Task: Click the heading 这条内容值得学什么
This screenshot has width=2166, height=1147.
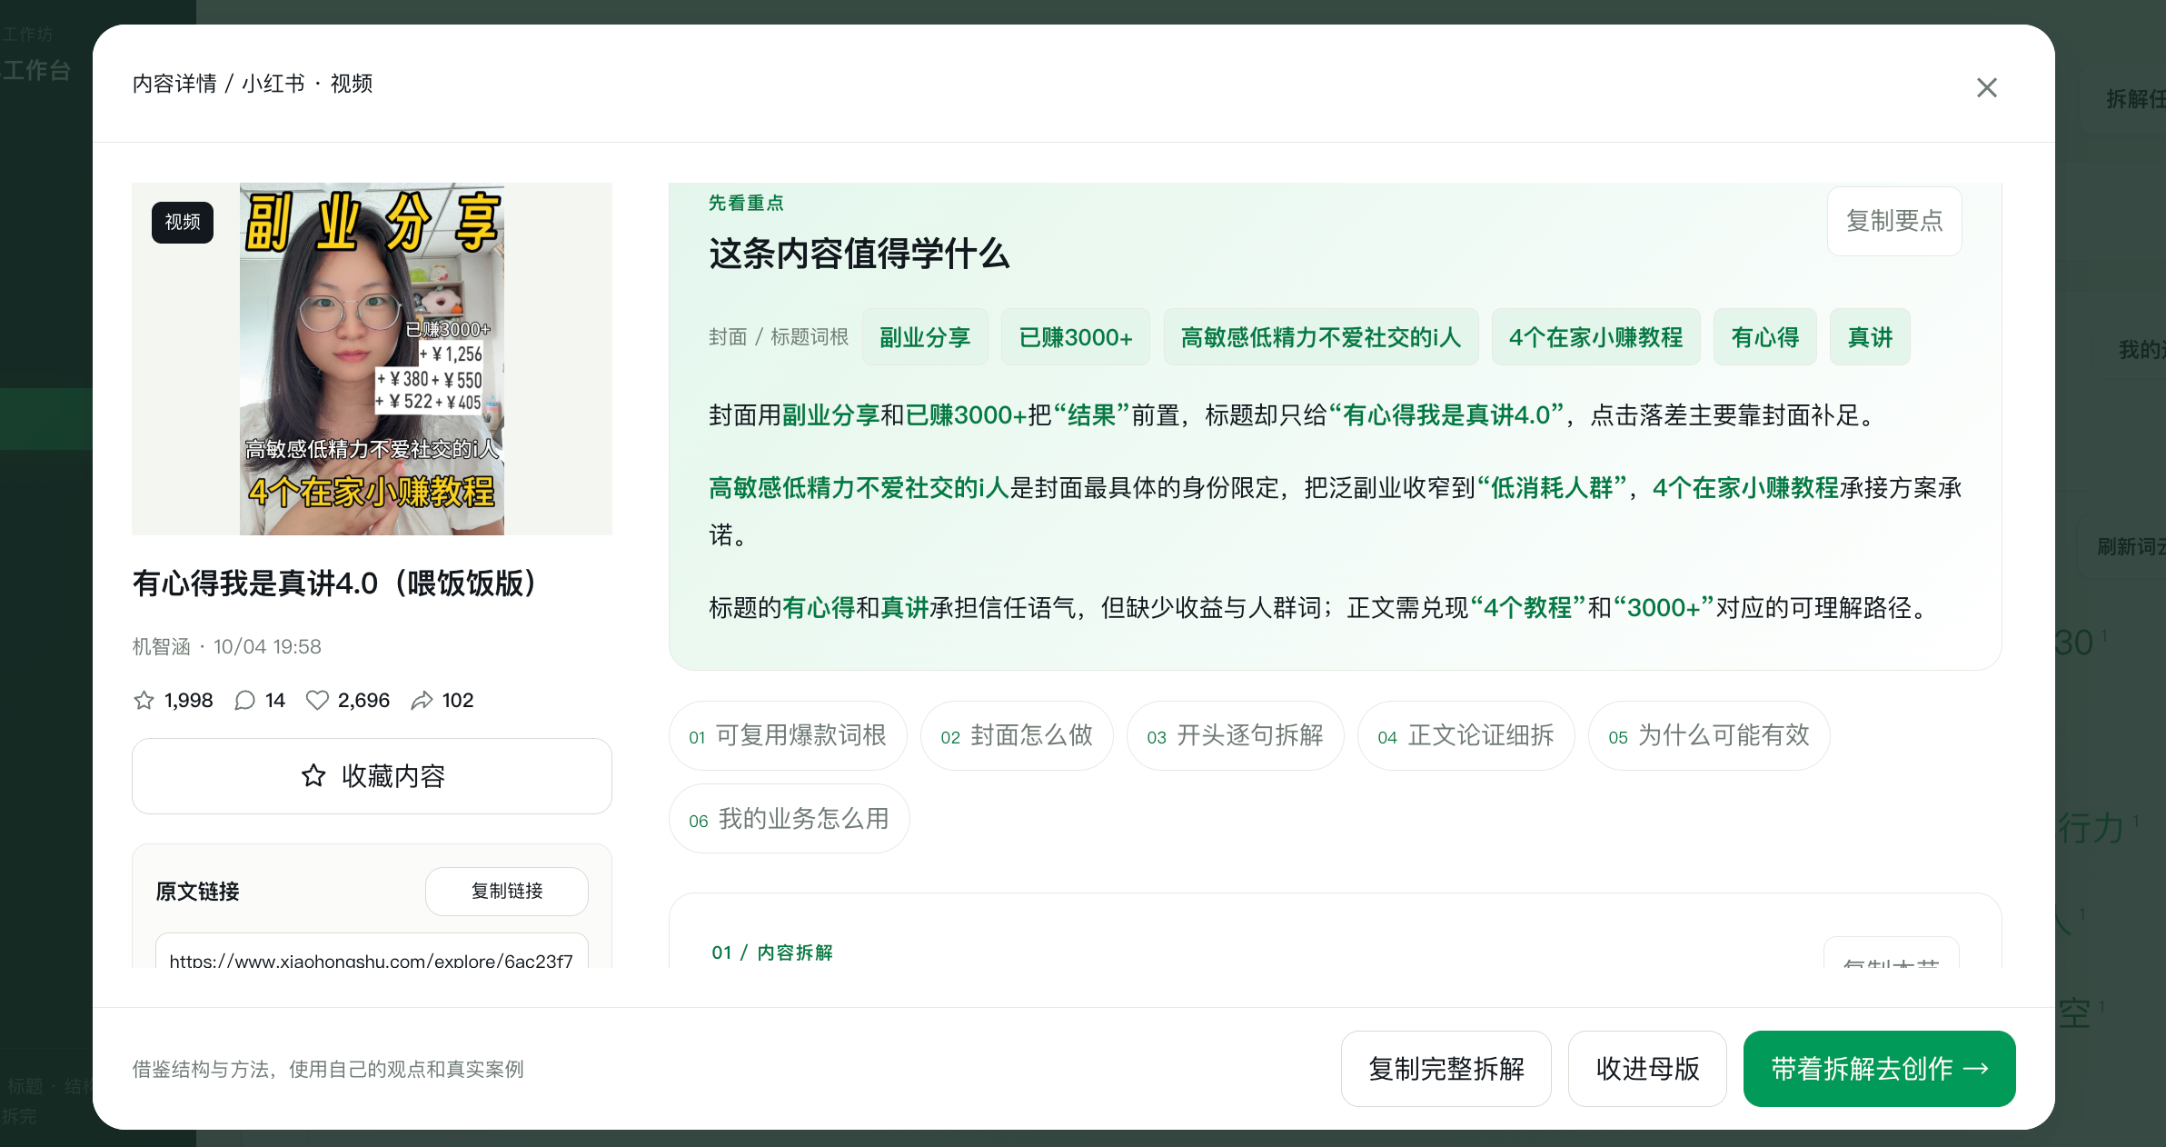Action: click(859, 254)
